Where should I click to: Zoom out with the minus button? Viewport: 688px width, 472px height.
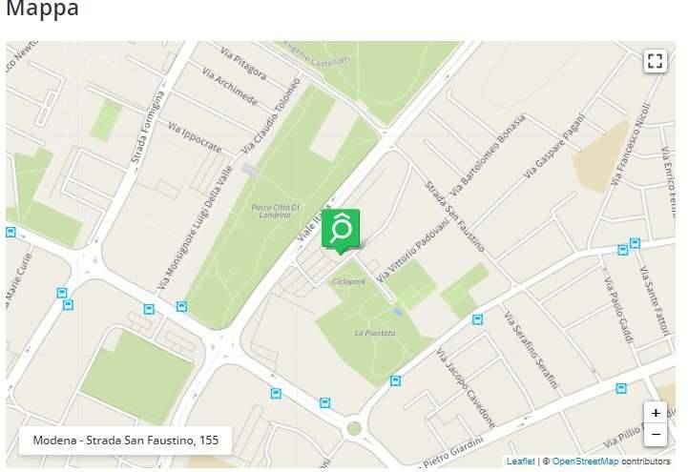(656, 435)
